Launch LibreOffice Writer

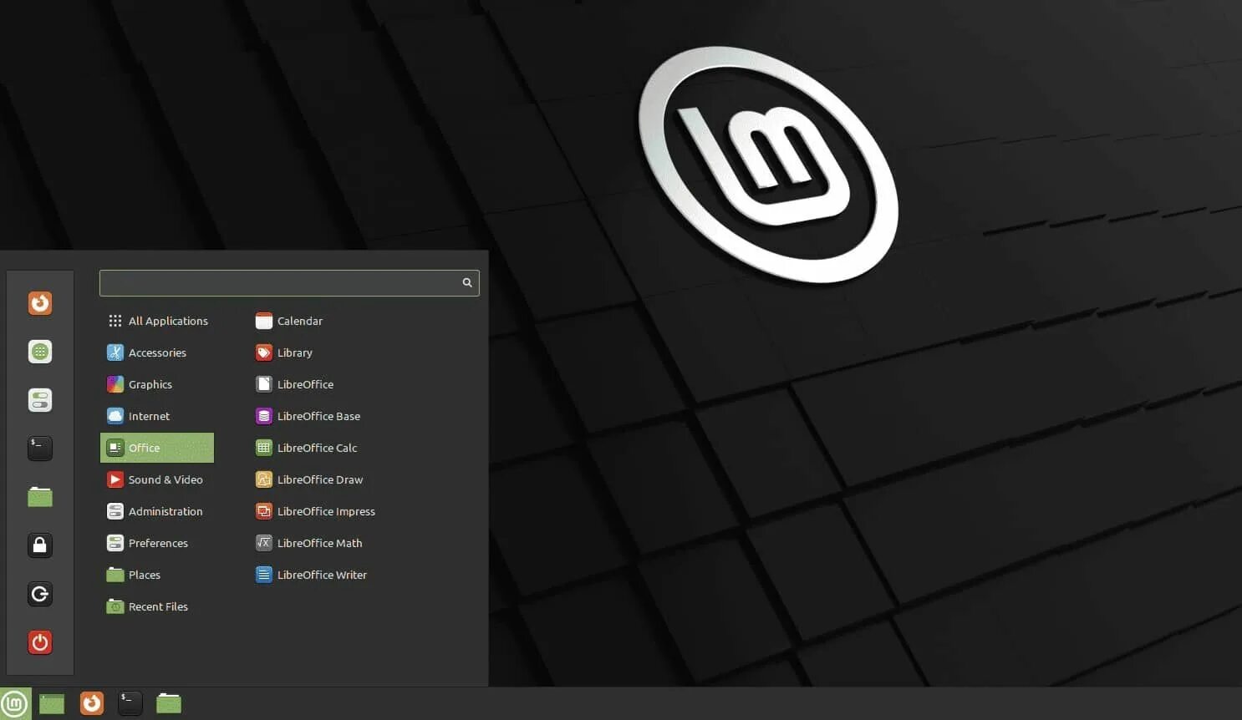(311, 575)
